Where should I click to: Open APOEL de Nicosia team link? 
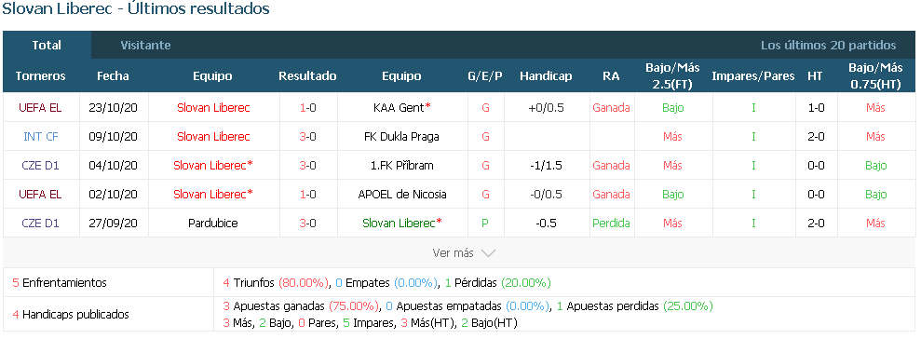(x=401, y=194)
